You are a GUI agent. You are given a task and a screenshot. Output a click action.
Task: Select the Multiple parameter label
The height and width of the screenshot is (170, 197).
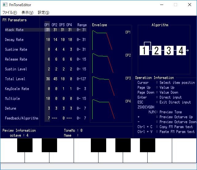point(13,99)
